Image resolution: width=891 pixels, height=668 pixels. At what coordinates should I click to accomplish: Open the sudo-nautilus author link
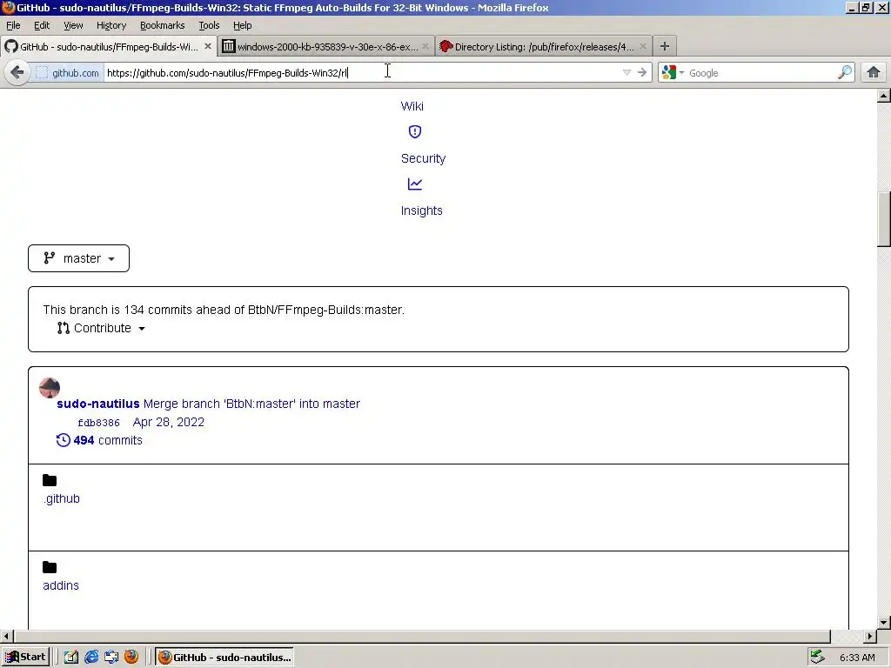point(98,404)
